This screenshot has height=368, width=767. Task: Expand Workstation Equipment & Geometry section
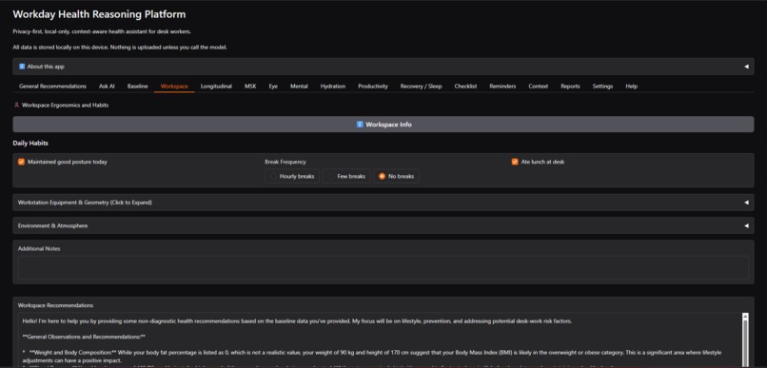coord(383,203)
